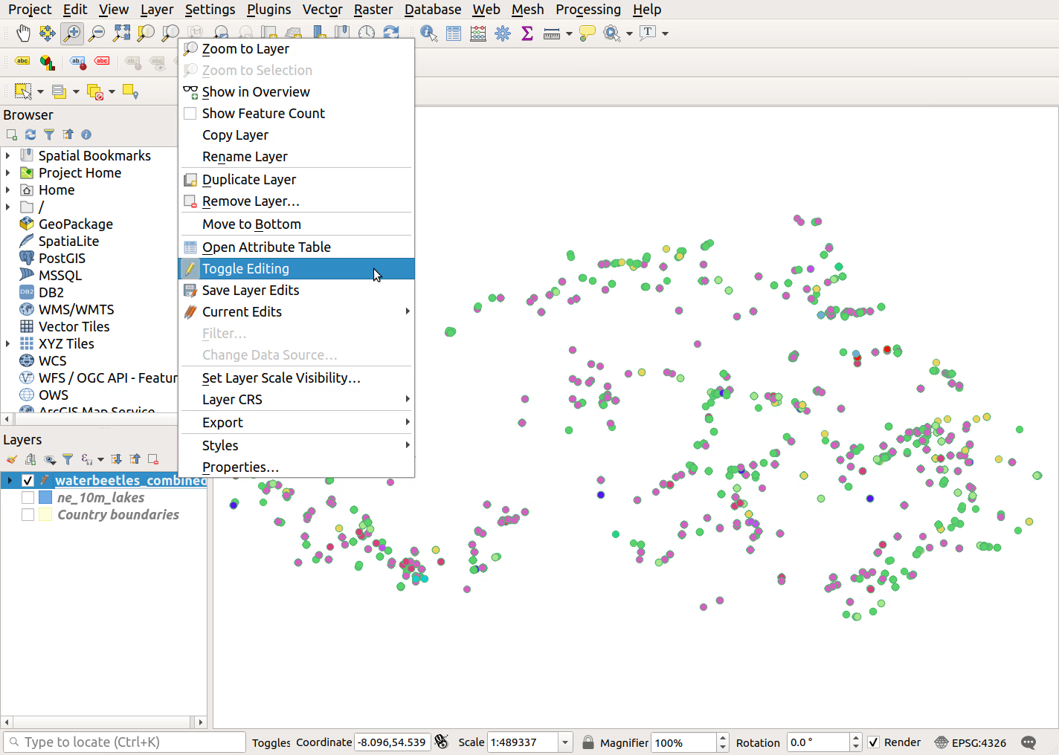
Task: Select the Identify Features tool
Action: point(429,33)
